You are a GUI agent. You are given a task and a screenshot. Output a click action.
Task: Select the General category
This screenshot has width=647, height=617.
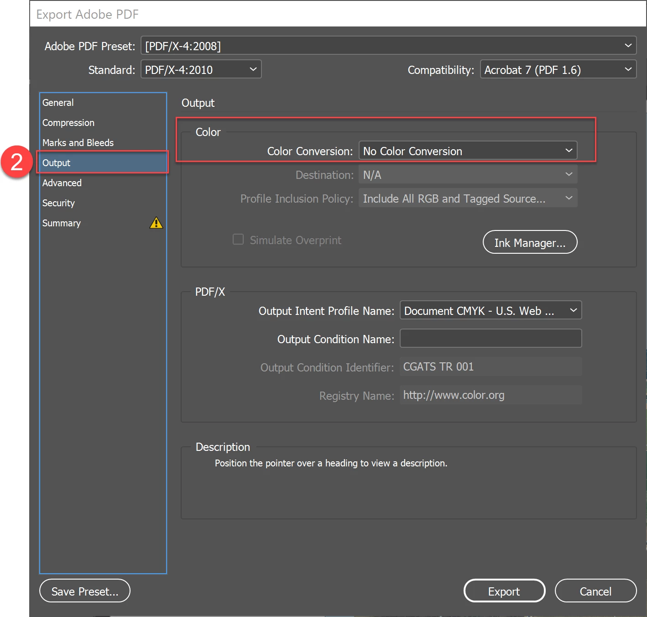(103, 103)
